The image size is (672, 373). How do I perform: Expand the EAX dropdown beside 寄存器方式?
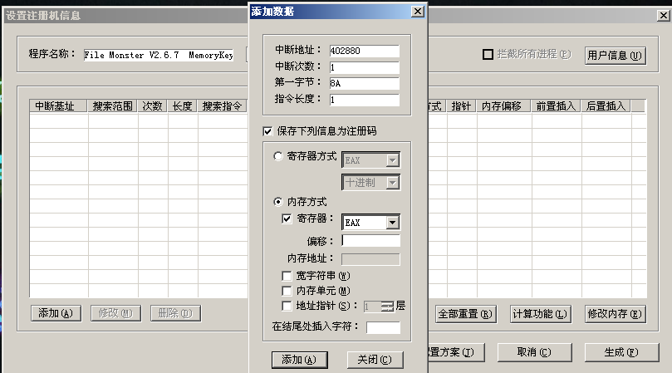[x=392, y=160]
